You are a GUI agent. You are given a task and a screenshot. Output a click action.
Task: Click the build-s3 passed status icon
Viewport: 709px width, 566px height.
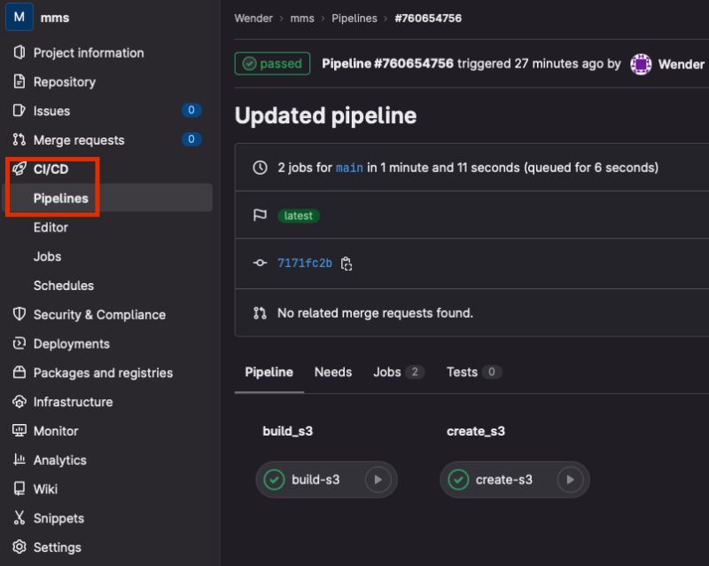point(274,480)
